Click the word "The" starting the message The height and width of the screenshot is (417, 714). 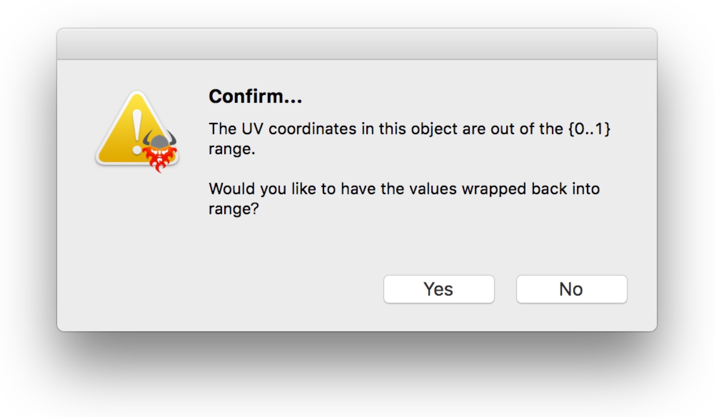pyautogui.click(x=222, y=129)
